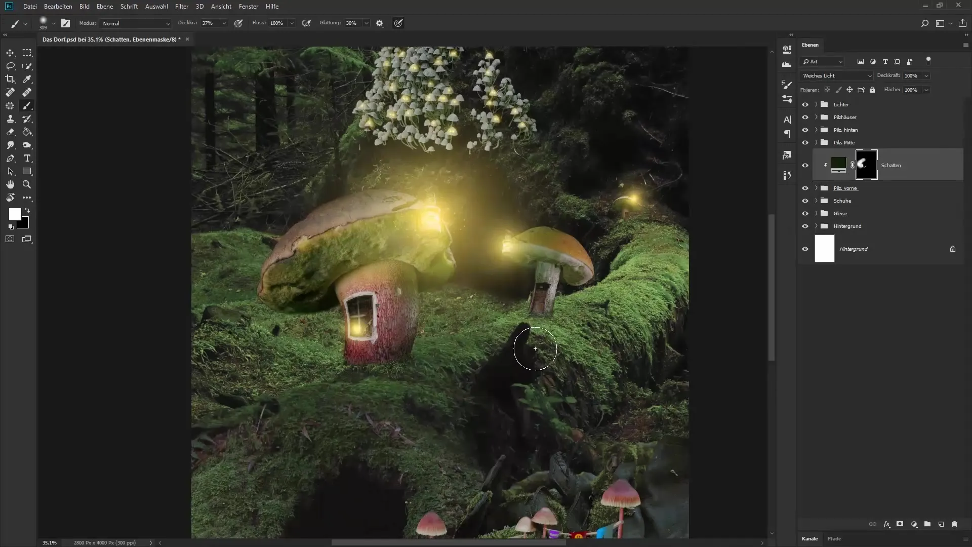Add a layer mask at panel bottom
Viewport: 972px width, 547px height.
click(x=900, y=524)
